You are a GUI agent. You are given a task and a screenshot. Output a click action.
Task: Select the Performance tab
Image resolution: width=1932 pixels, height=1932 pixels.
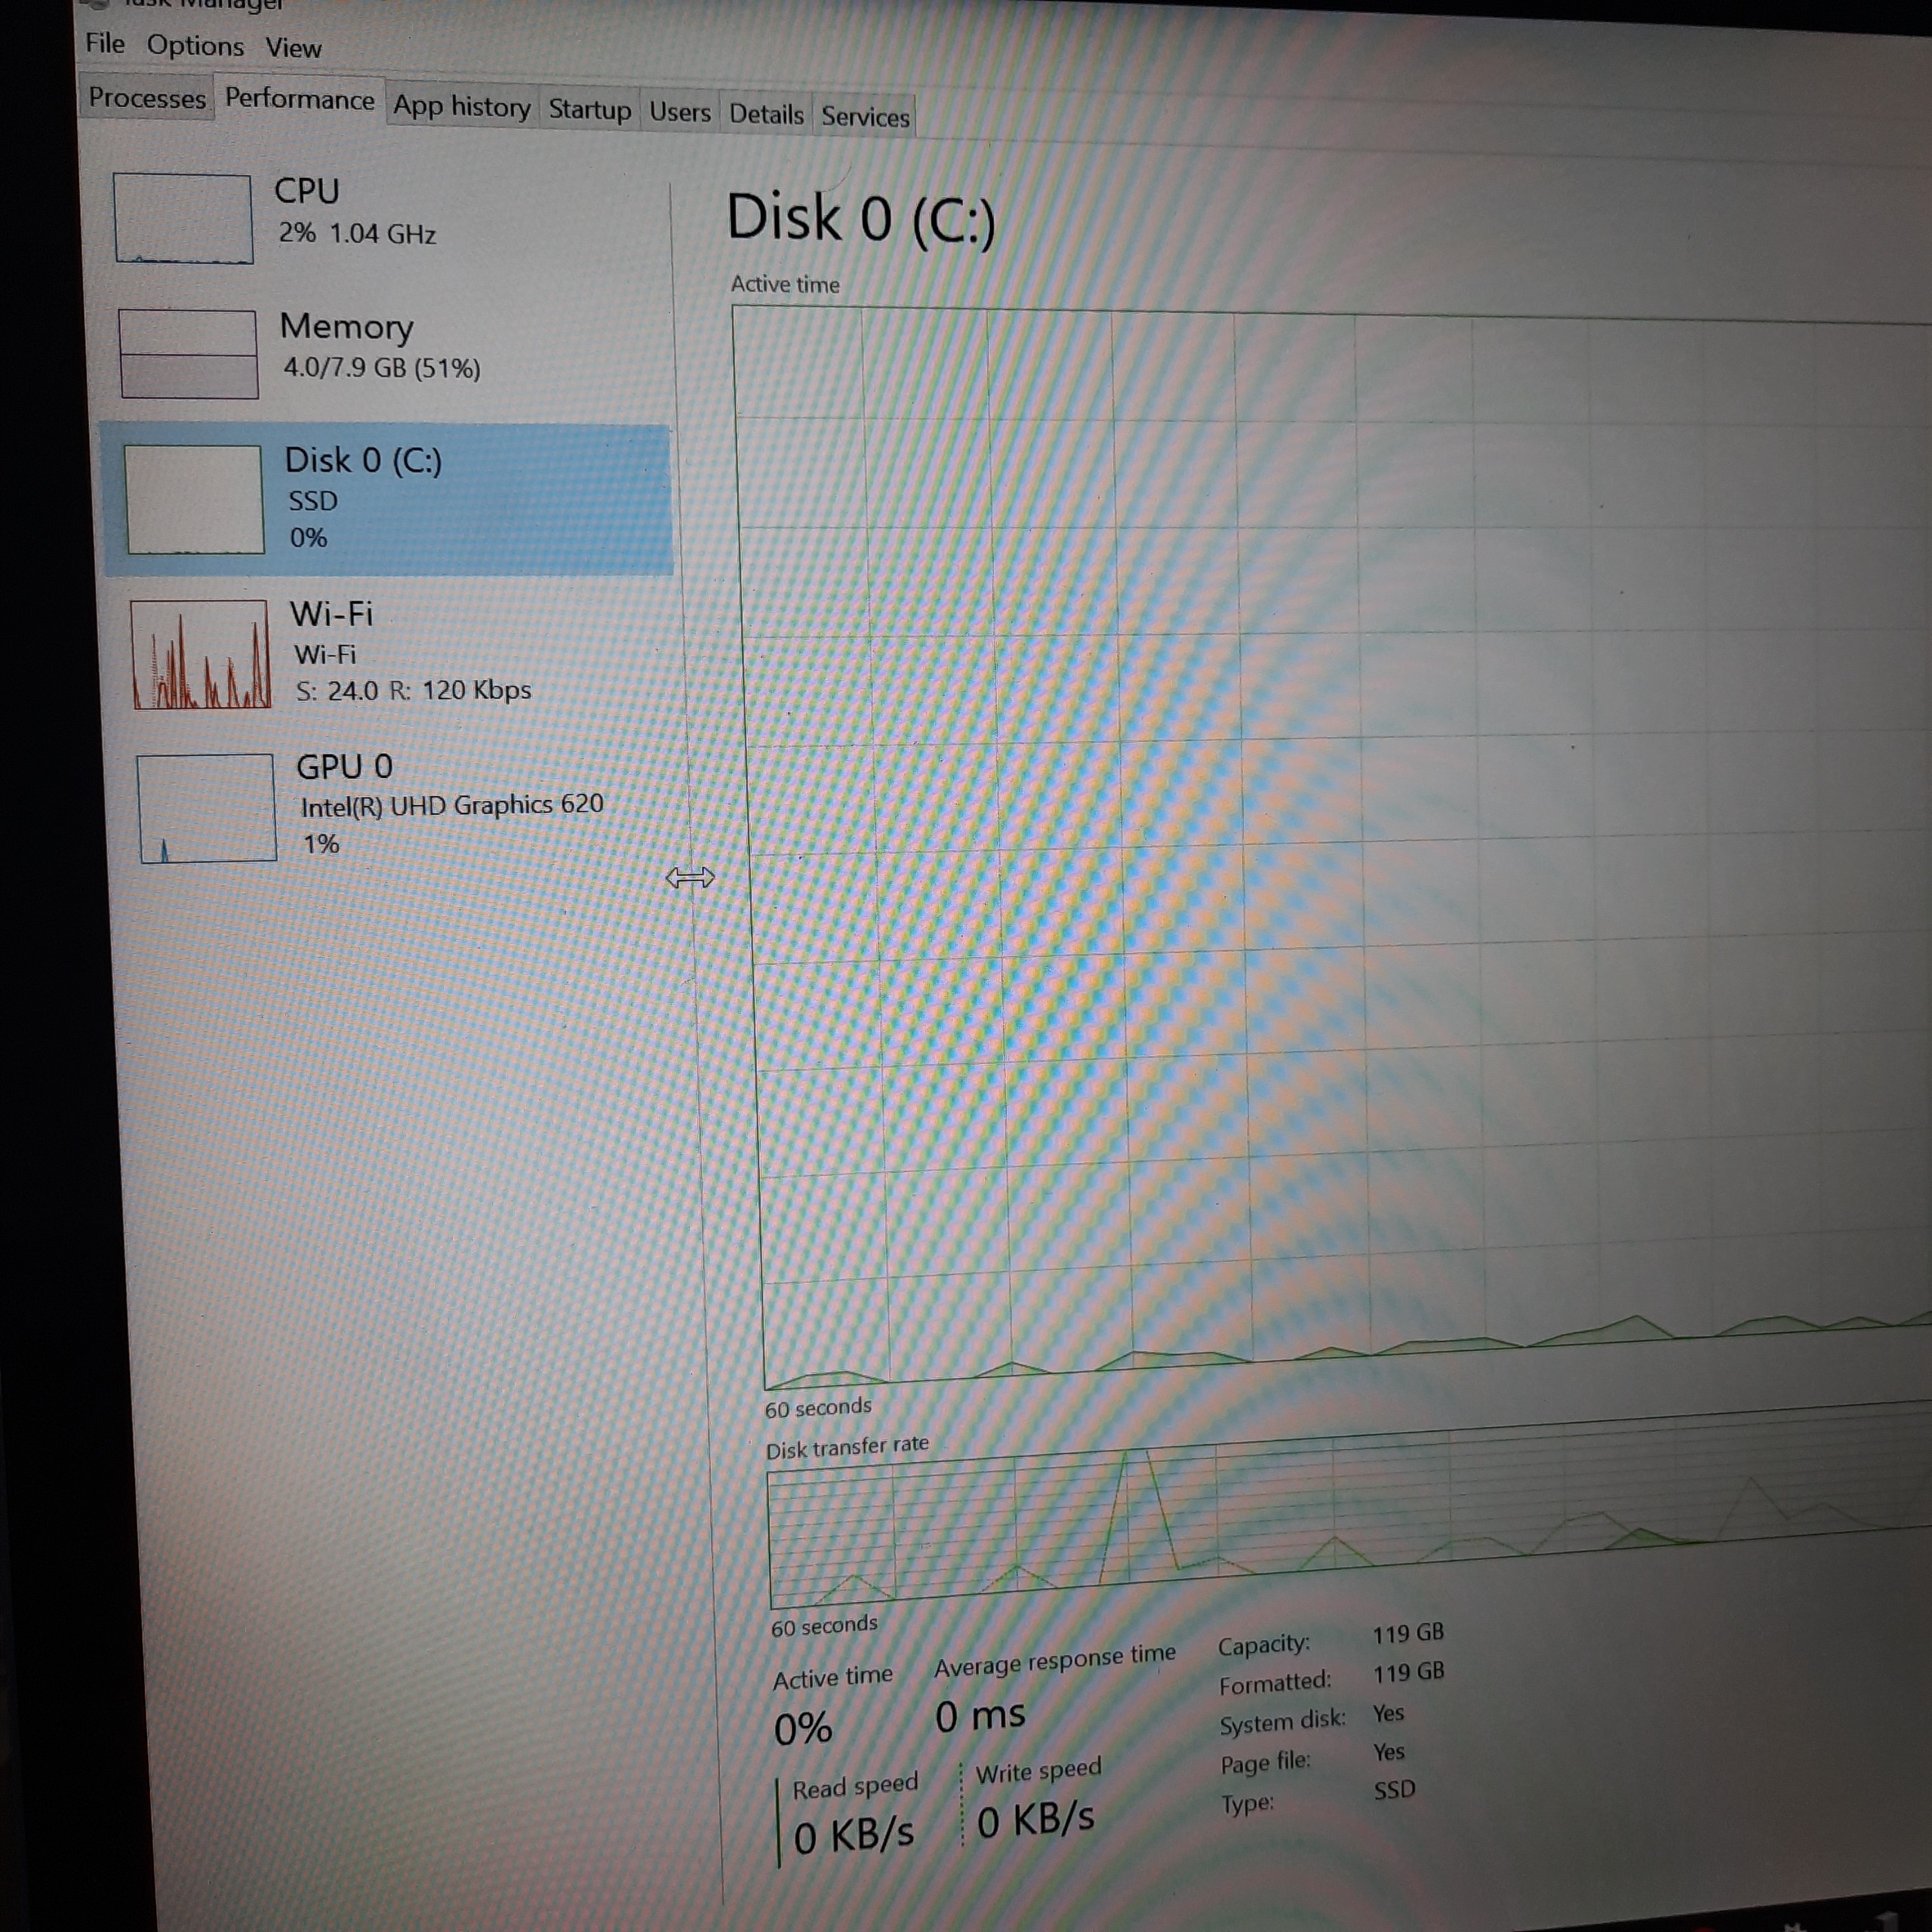tap(299, 99)
